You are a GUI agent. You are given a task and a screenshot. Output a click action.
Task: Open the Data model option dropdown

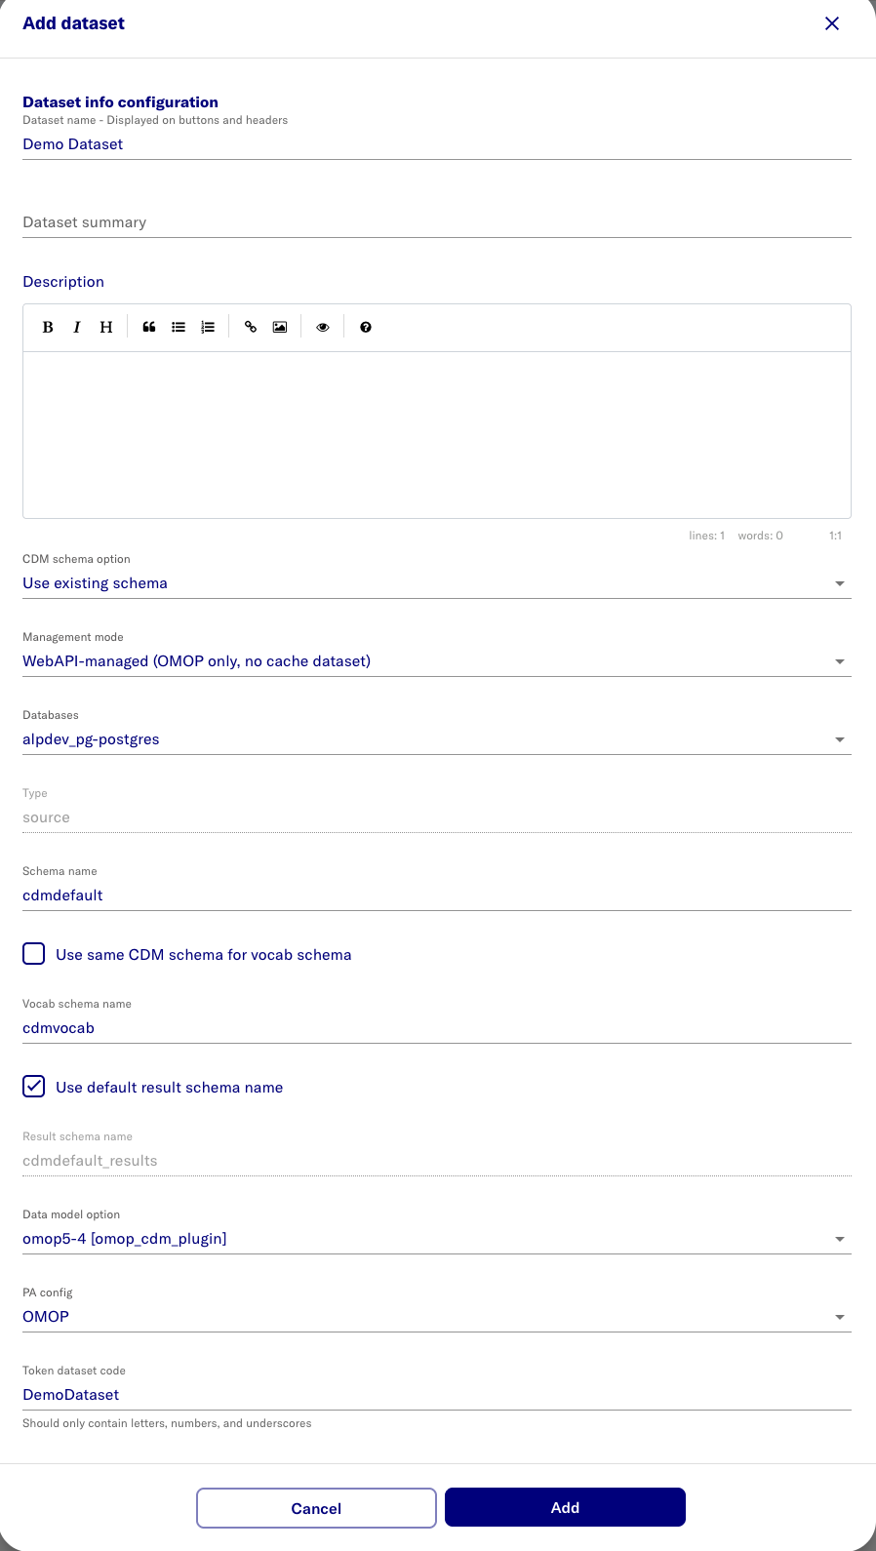pyautogui.click(x=437, y=1239)
